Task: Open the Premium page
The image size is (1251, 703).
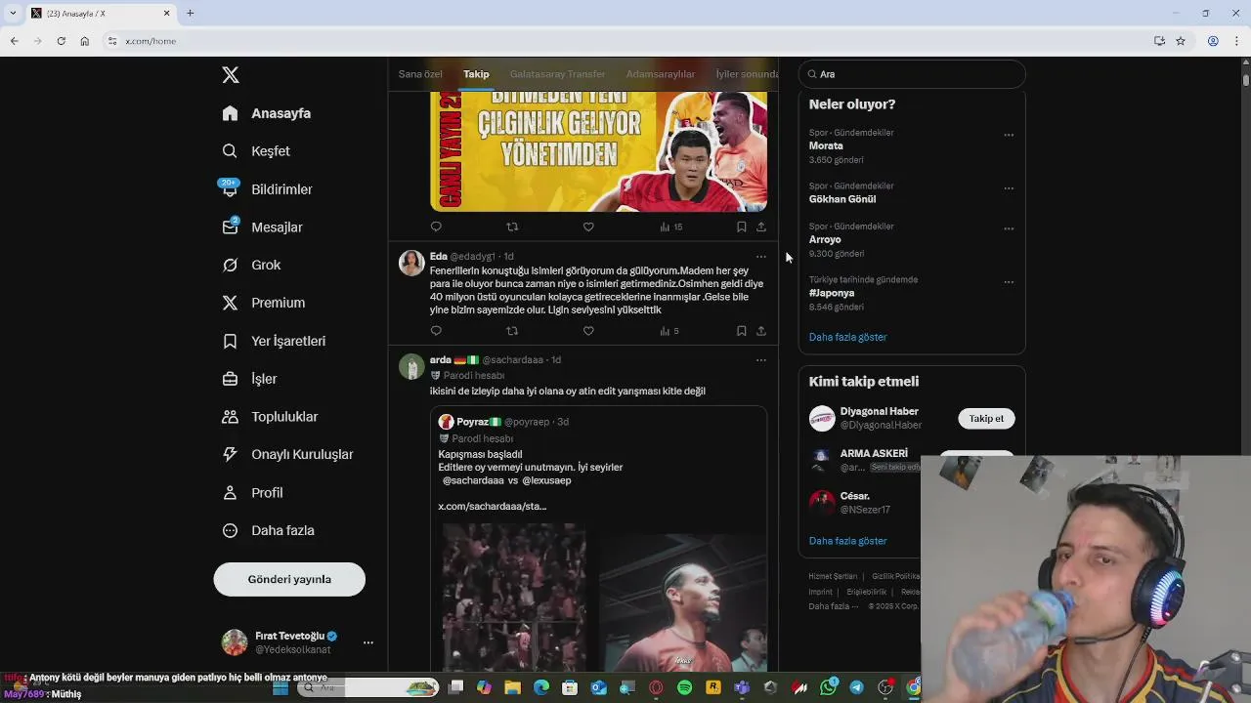Action: 264,303
